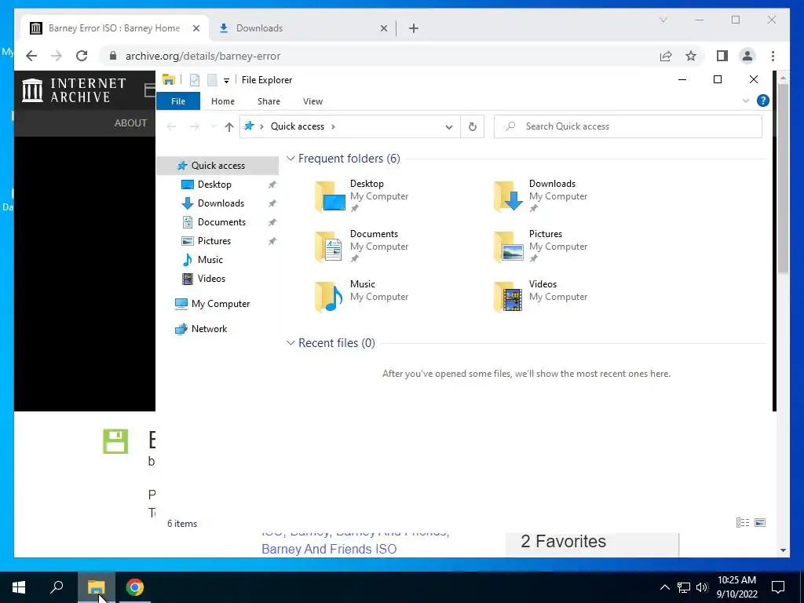Click the Videos folder icon in Frequent folders

pyautogui.click(x=508, y=297)
